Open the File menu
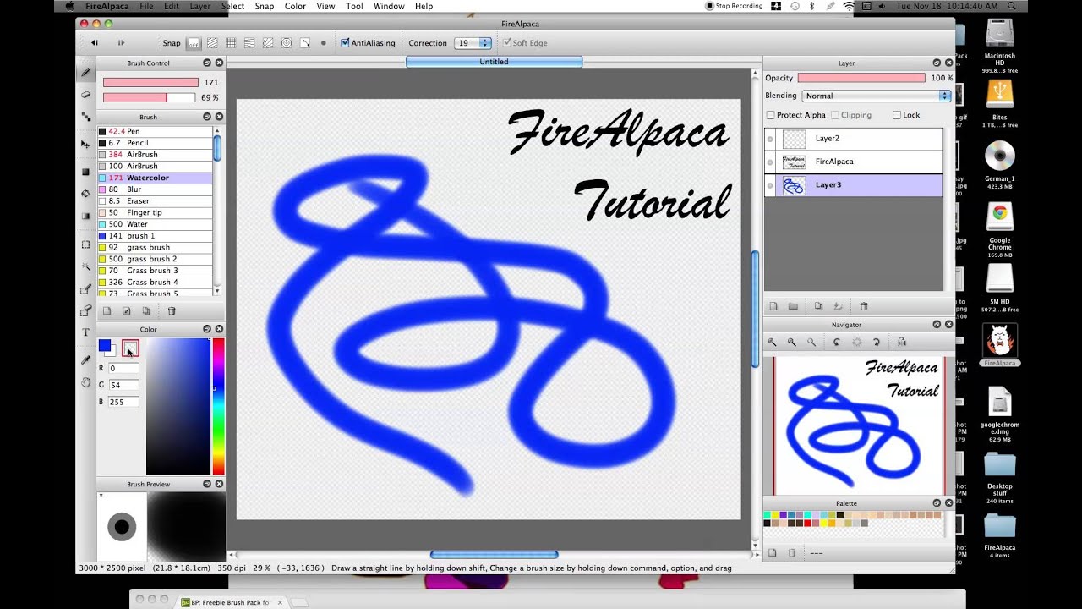The image size is (1082, 609). pyautogui.click(x=146, y=6)
